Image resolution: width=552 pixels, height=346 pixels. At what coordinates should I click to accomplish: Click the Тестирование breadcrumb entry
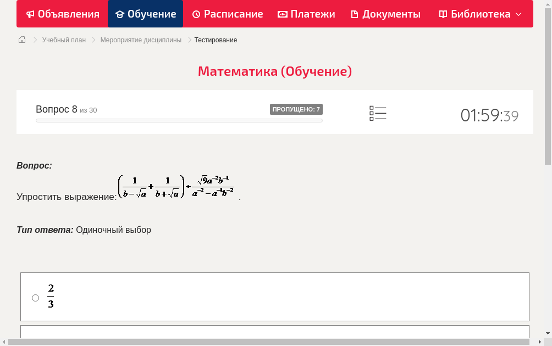[215, 40]
